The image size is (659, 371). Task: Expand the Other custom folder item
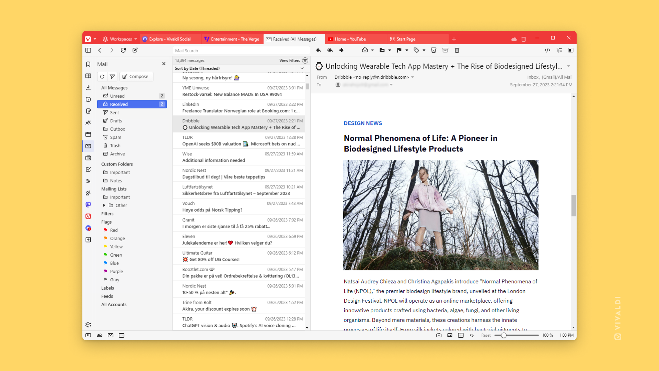tap(105, 205)
